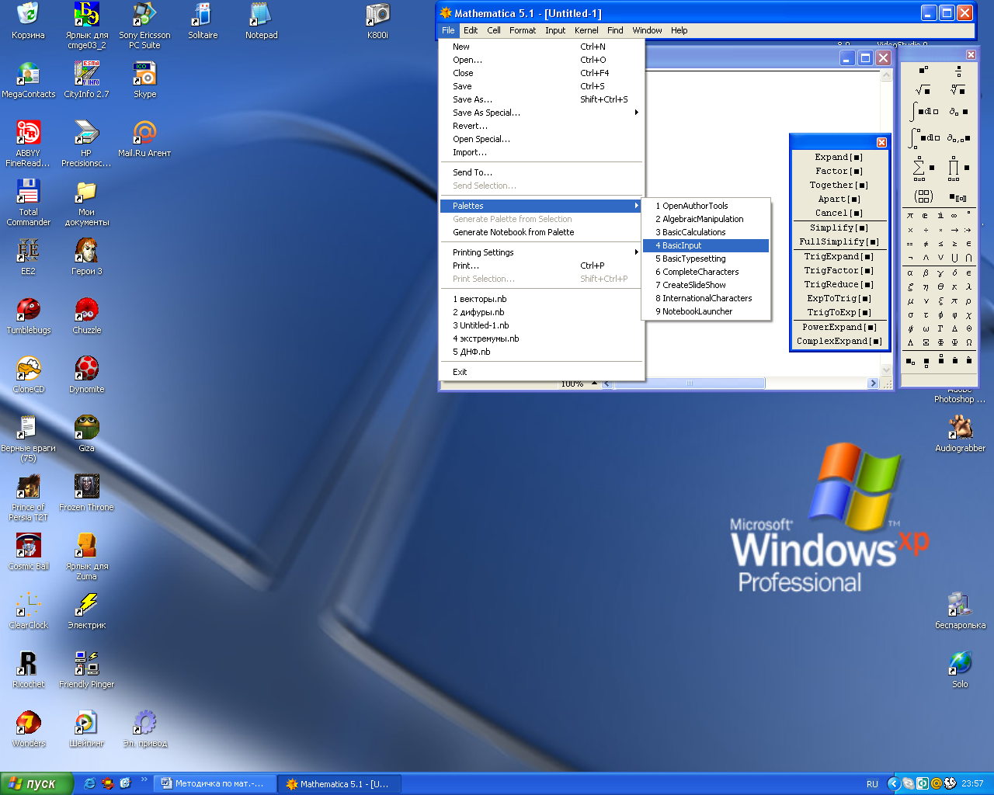Insert the 2x2 matrix template

(923, 196)
